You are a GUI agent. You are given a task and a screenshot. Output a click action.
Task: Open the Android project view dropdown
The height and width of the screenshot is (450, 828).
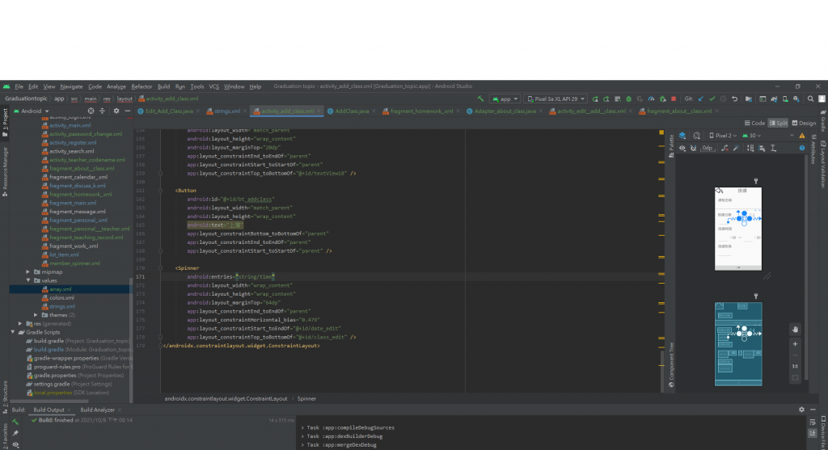(x=31, y=111)
